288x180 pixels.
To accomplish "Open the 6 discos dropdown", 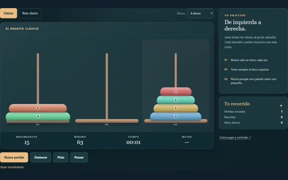I will (200, 13).
